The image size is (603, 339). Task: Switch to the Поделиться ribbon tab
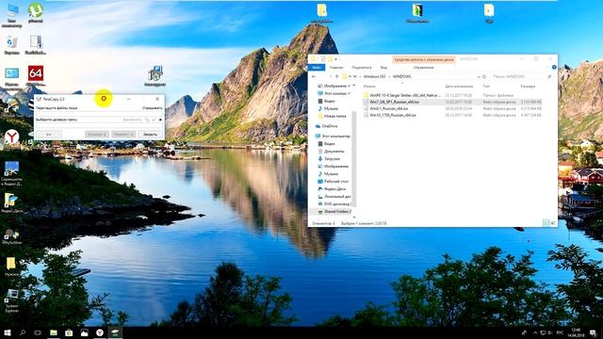tap(361, 67)
